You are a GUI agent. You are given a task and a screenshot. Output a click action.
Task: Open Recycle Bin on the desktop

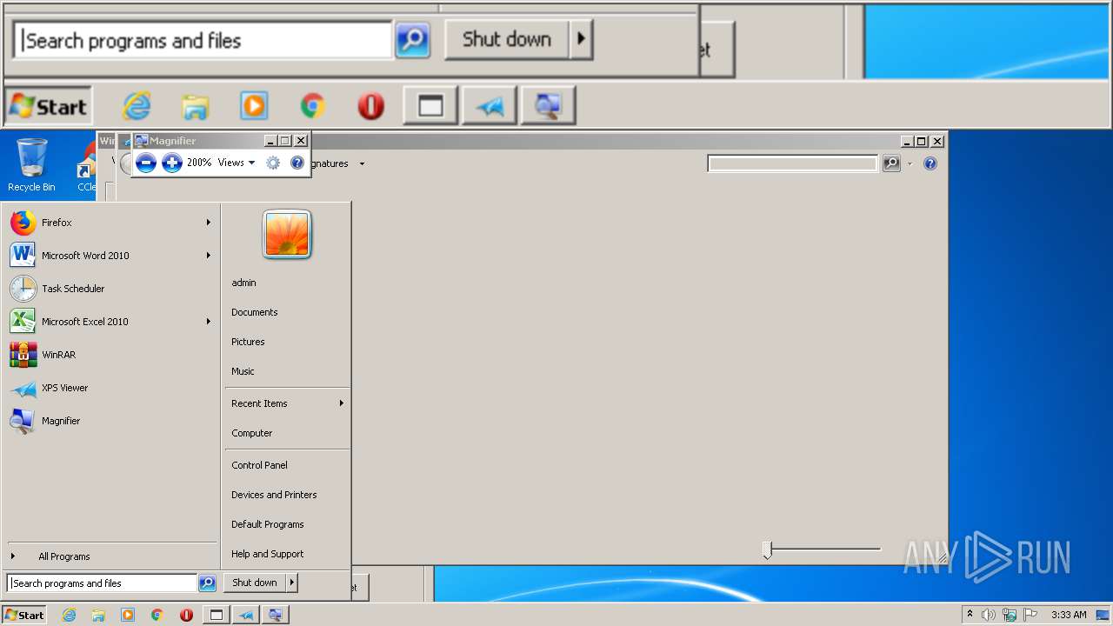pyautogui.click(x=31, y=165)
